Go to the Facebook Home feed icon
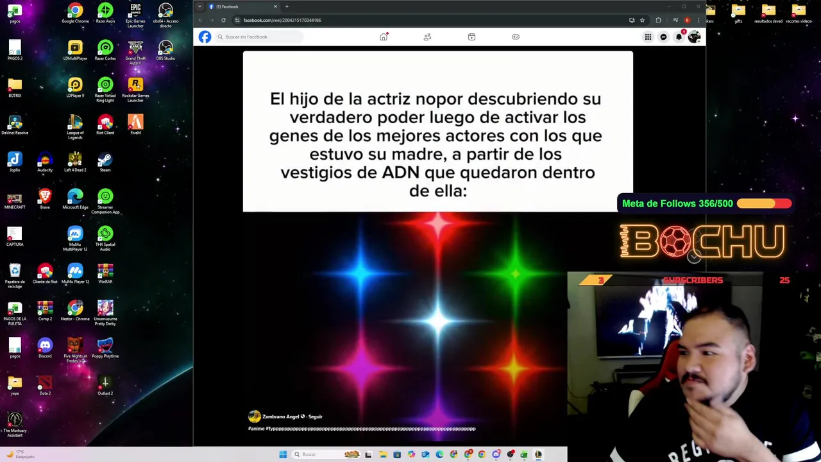This screenshot has height=462, width=821. pos(384,37)
